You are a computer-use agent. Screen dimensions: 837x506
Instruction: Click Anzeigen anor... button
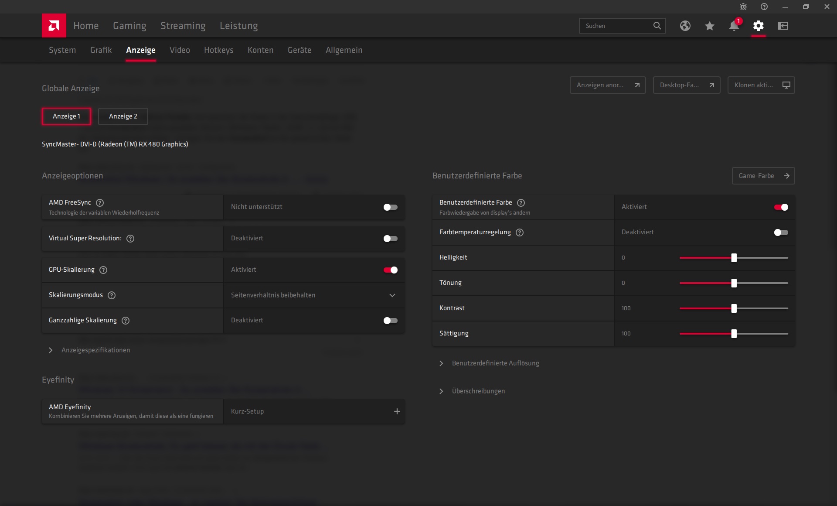[x=608, y=85]
